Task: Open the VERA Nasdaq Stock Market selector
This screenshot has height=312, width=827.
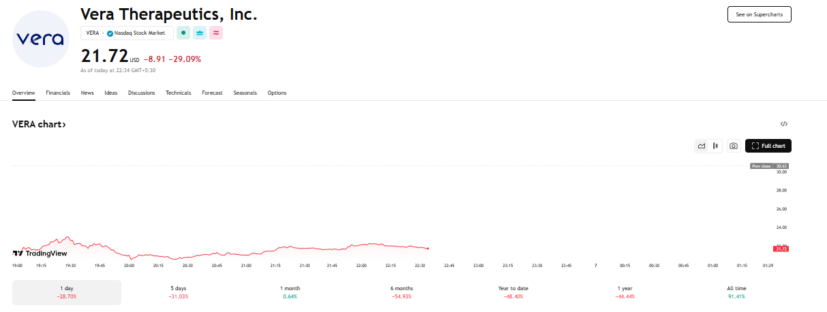Action: click(127, 33)
